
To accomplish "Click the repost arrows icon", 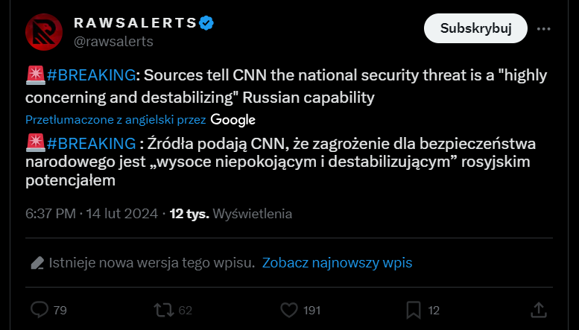I will point(164,310).
